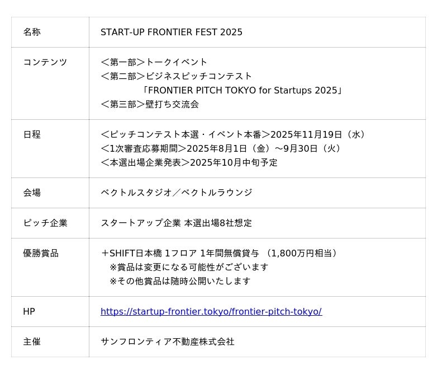Click the スタートアップ企業 本選出場8社想定 text
This screenshot has height=374, width=447.
177,223
